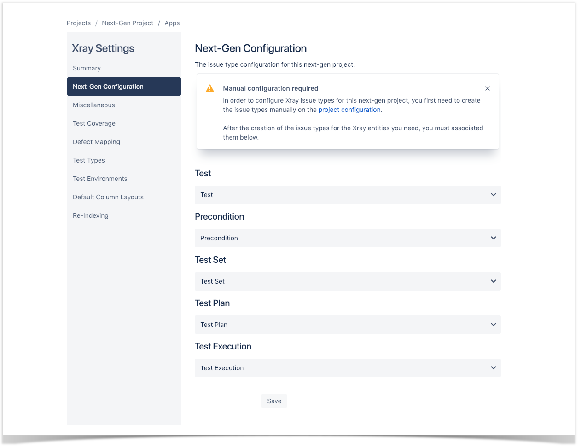Click the Xray Settings sidebar heading
The height and width of the screenshot is (448, 581).
(103, 48)
